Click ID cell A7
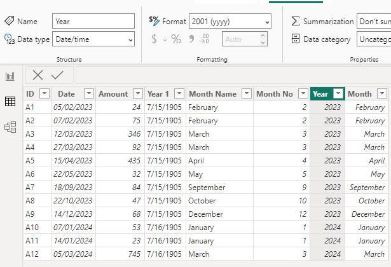391x267 pixels. click(x=37, y=188)
